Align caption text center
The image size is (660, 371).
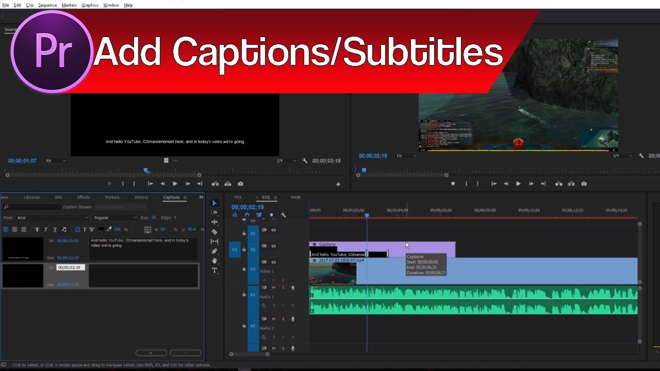pyautogui.click(x=14, y=229)
